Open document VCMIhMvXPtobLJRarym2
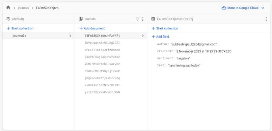 click(102, 64)
